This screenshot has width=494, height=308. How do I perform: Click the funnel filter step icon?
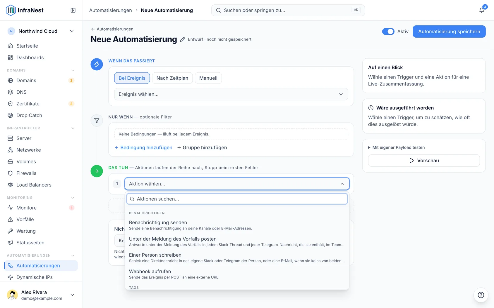[x=97, y=121]
